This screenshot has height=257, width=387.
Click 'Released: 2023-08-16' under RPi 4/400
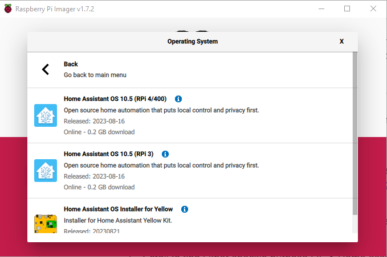(x=94, y=121)
